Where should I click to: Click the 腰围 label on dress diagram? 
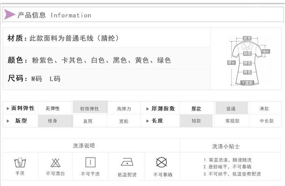tap(247, 63)
